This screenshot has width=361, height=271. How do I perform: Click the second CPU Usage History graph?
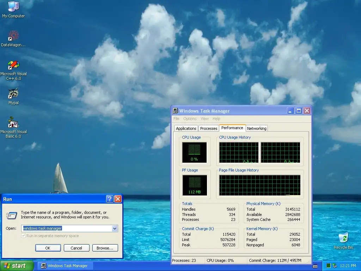coord(280,152)
